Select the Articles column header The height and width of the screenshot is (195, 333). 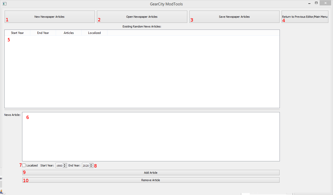(69, 33)
